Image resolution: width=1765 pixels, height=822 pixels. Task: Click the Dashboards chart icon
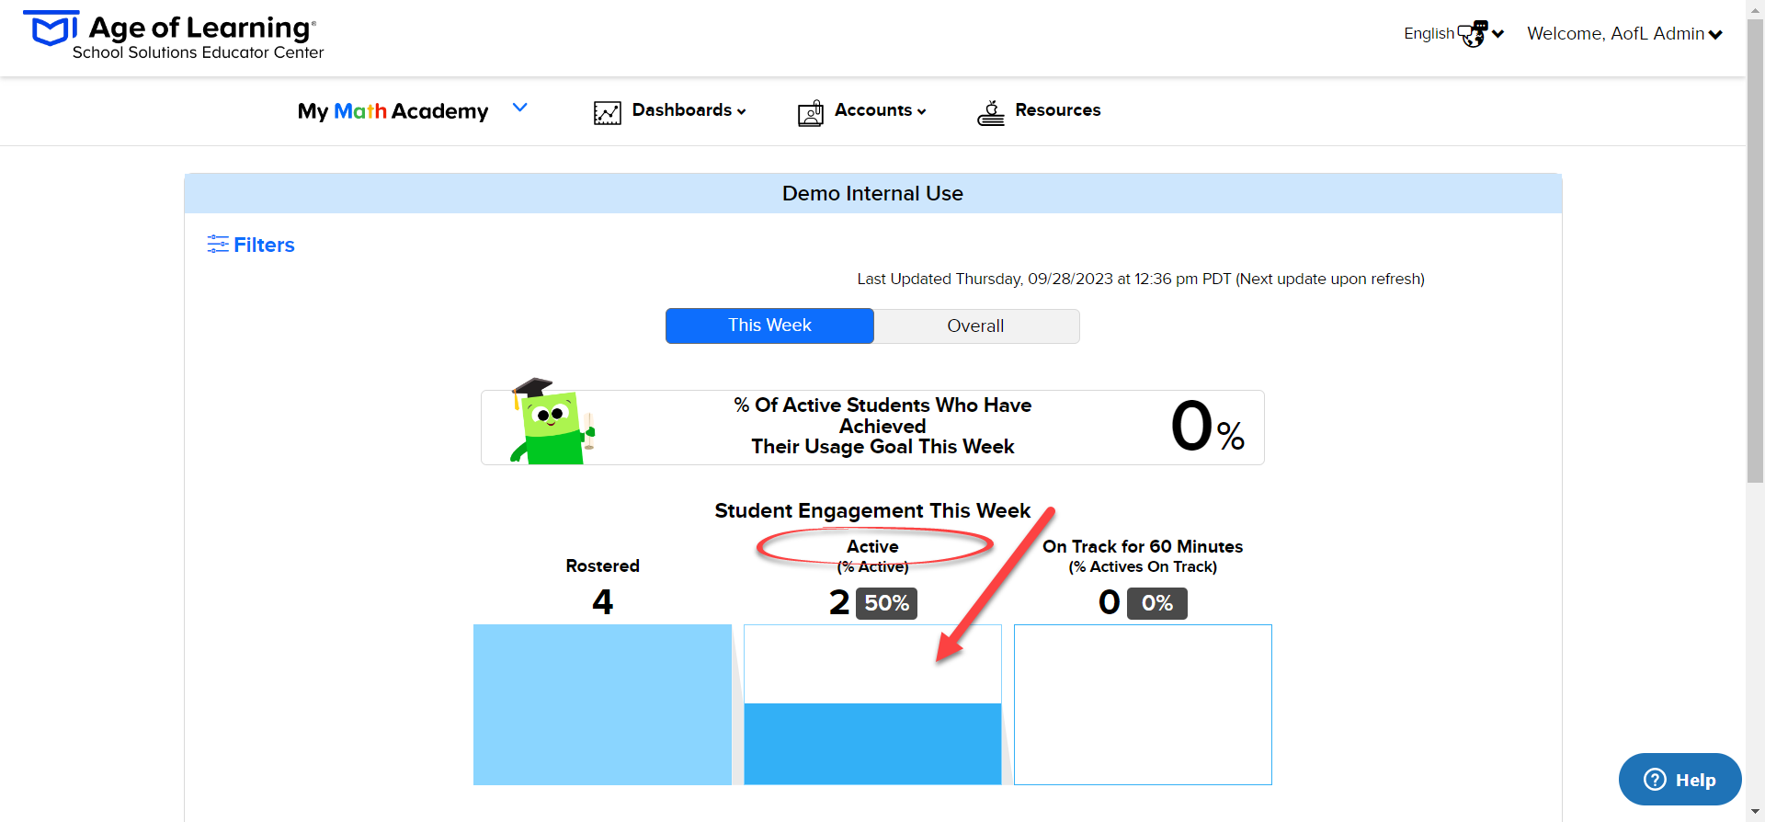[608, 113]
